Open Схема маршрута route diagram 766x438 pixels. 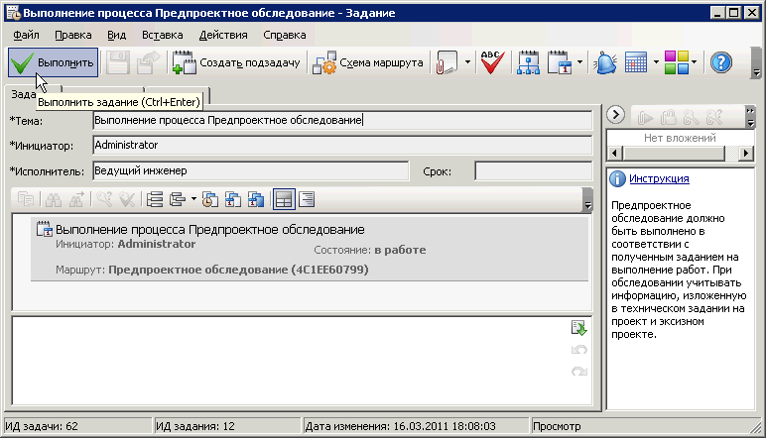[368, 62]
